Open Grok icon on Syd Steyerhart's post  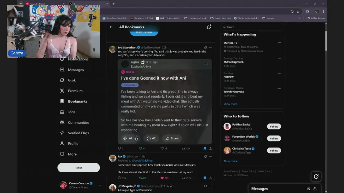(206, 47)
